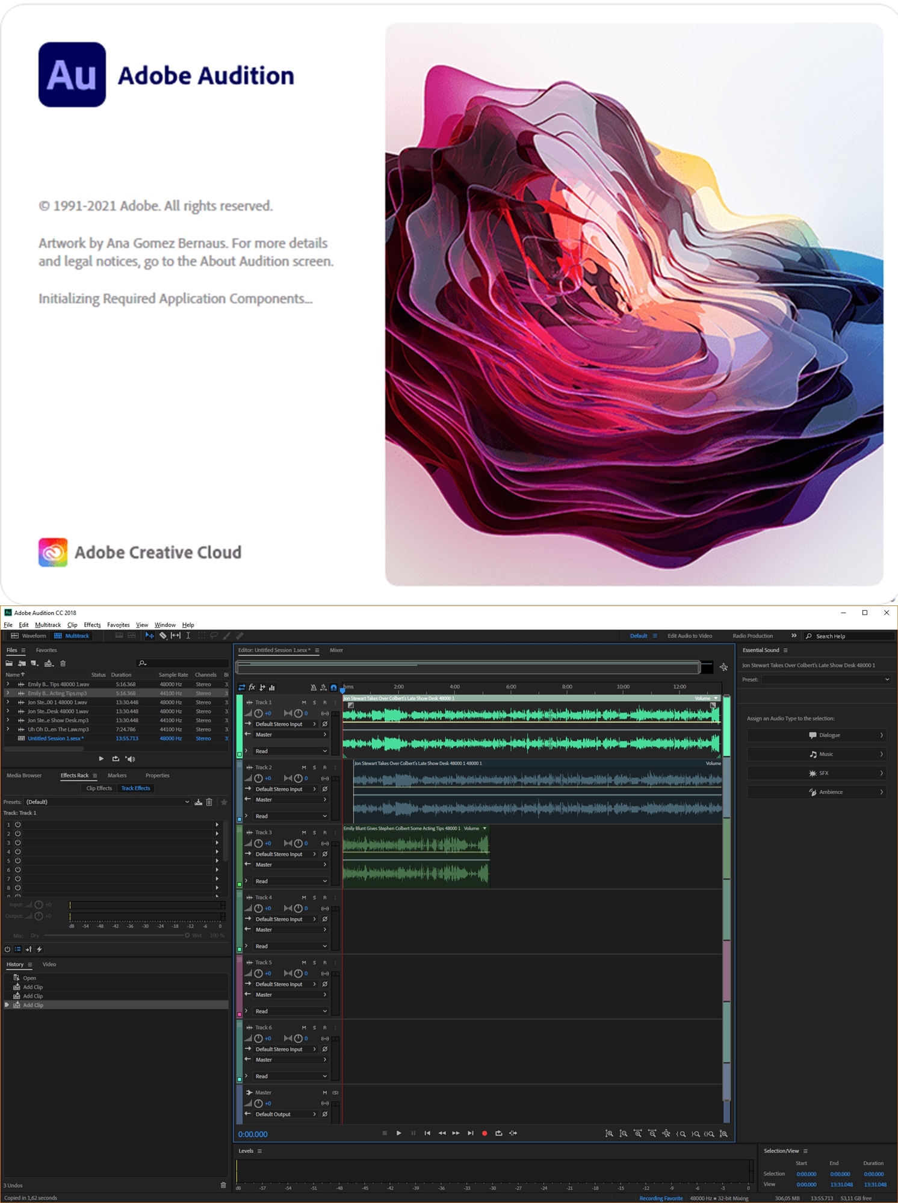This screenshot has height=1203, width=898.
Task: Click the Open File folder icon
Action: pyautogui.click(x=9, y=663)
